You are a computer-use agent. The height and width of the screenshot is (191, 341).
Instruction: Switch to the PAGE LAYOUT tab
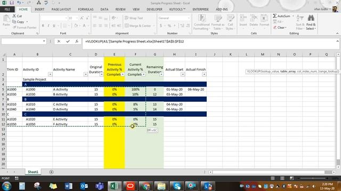tap(61, 10)
